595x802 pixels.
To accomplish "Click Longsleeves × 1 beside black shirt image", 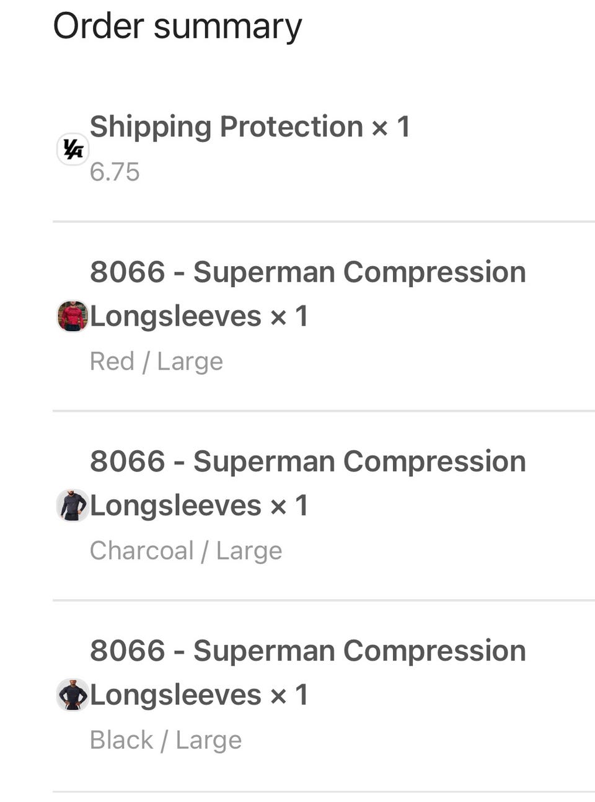I will [x=199, y=695].
